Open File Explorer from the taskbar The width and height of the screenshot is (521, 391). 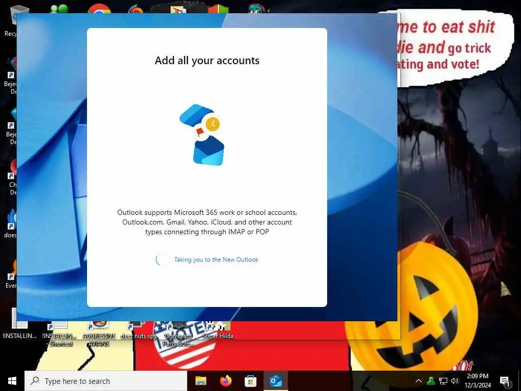pos(200,381)
